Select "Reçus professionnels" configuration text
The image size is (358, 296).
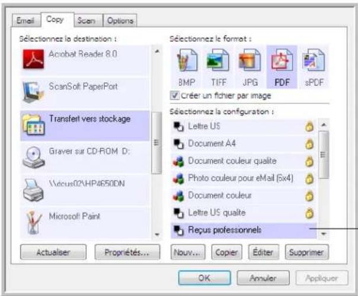point(225,230)
